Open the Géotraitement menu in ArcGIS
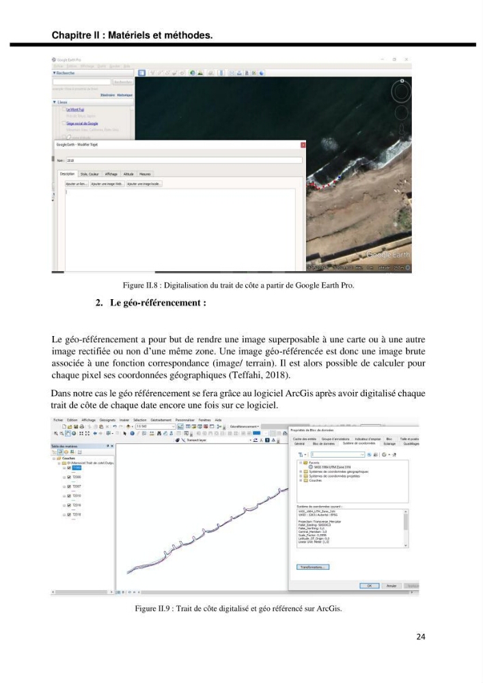Screen dimensions: 483x683 point(161,420)
